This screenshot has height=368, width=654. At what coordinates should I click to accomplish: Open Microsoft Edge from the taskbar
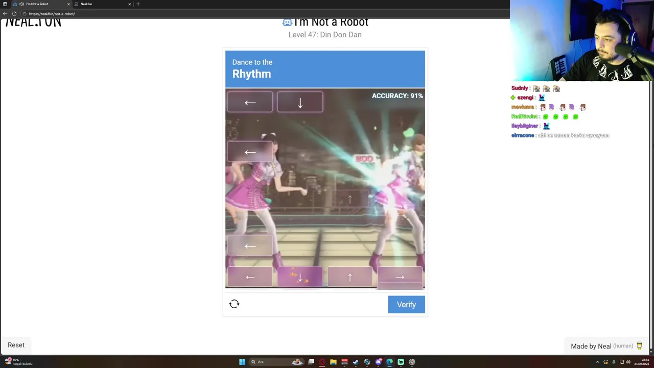point(389,362)
